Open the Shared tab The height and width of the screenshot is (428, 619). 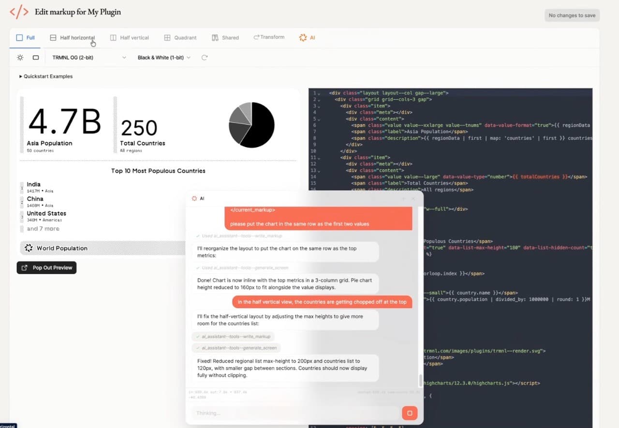[225, 38]
